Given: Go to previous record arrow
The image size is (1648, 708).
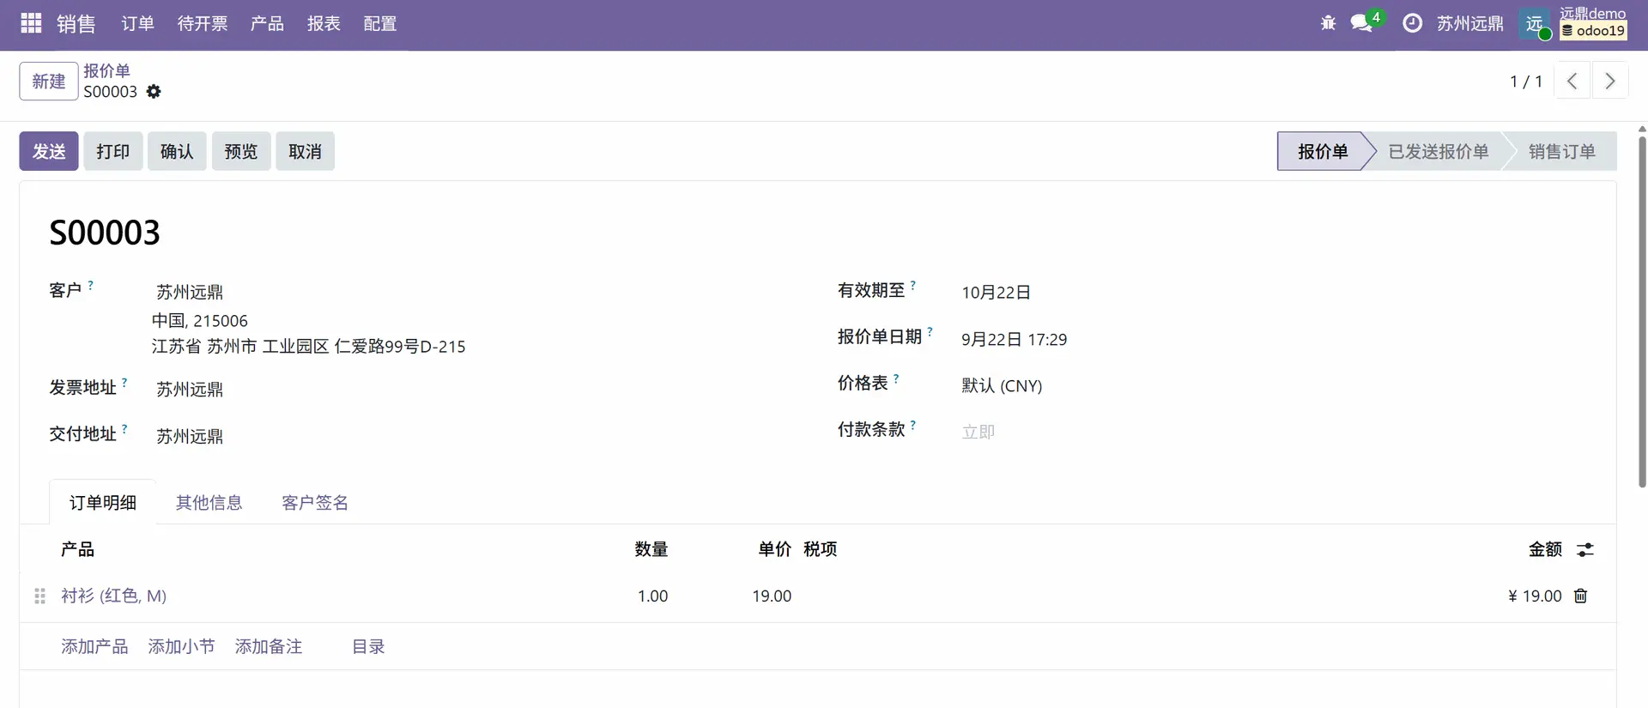Looking at the screenshot, I should tap(1572, 81).
